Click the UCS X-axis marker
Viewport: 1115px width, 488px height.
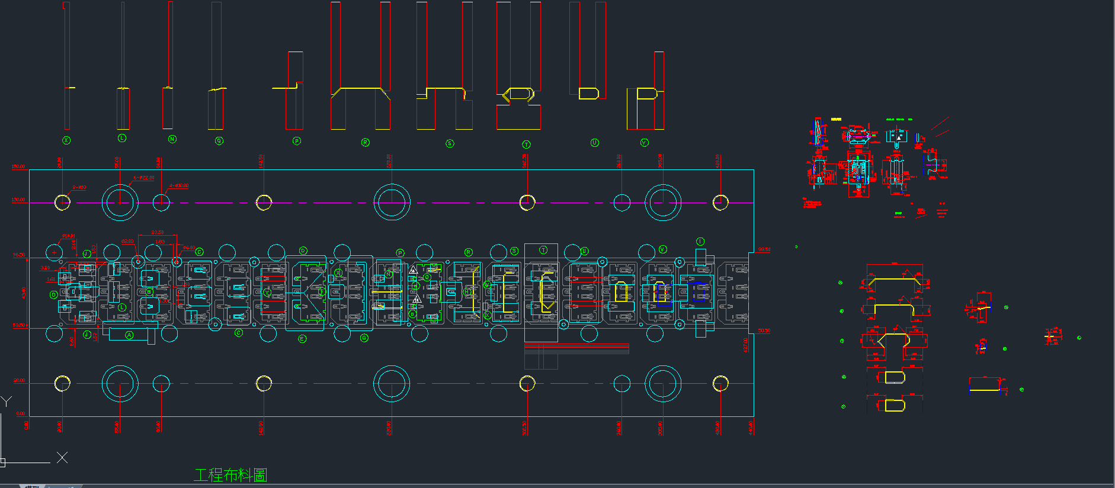click(x=62, y=457)
